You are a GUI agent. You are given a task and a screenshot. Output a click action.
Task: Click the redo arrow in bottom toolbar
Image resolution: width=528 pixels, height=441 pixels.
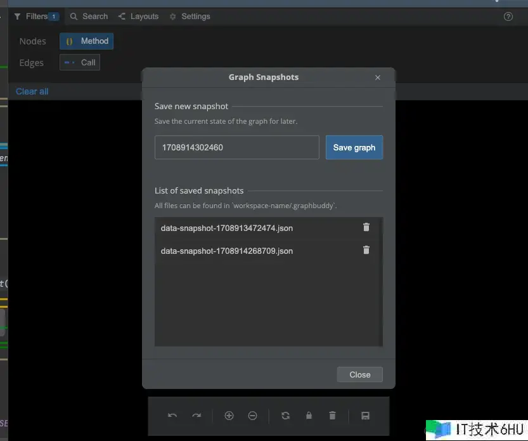pos(196,416)
